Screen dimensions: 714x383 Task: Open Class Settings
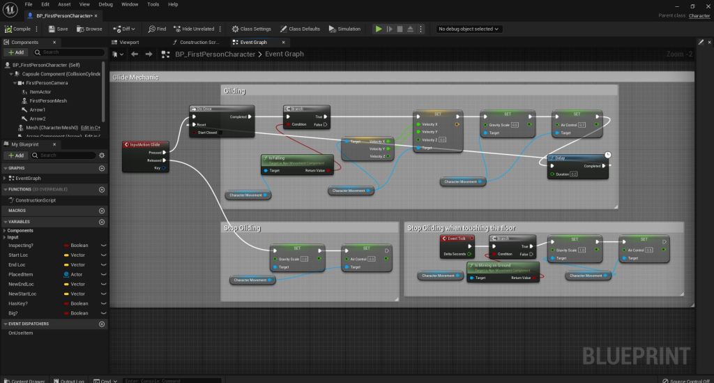251,29
